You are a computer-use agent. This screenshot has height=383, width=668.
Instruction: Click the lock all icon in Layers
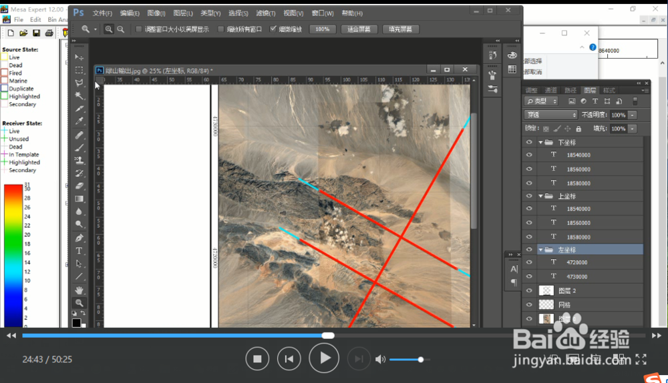coord(578,129)
